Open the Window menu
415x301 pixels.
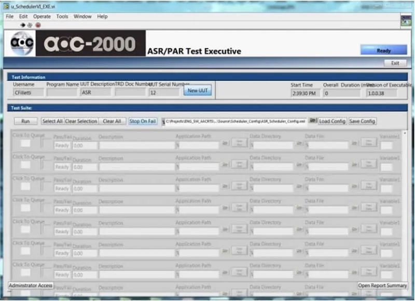pyautogui.click(x=82, y=17)
